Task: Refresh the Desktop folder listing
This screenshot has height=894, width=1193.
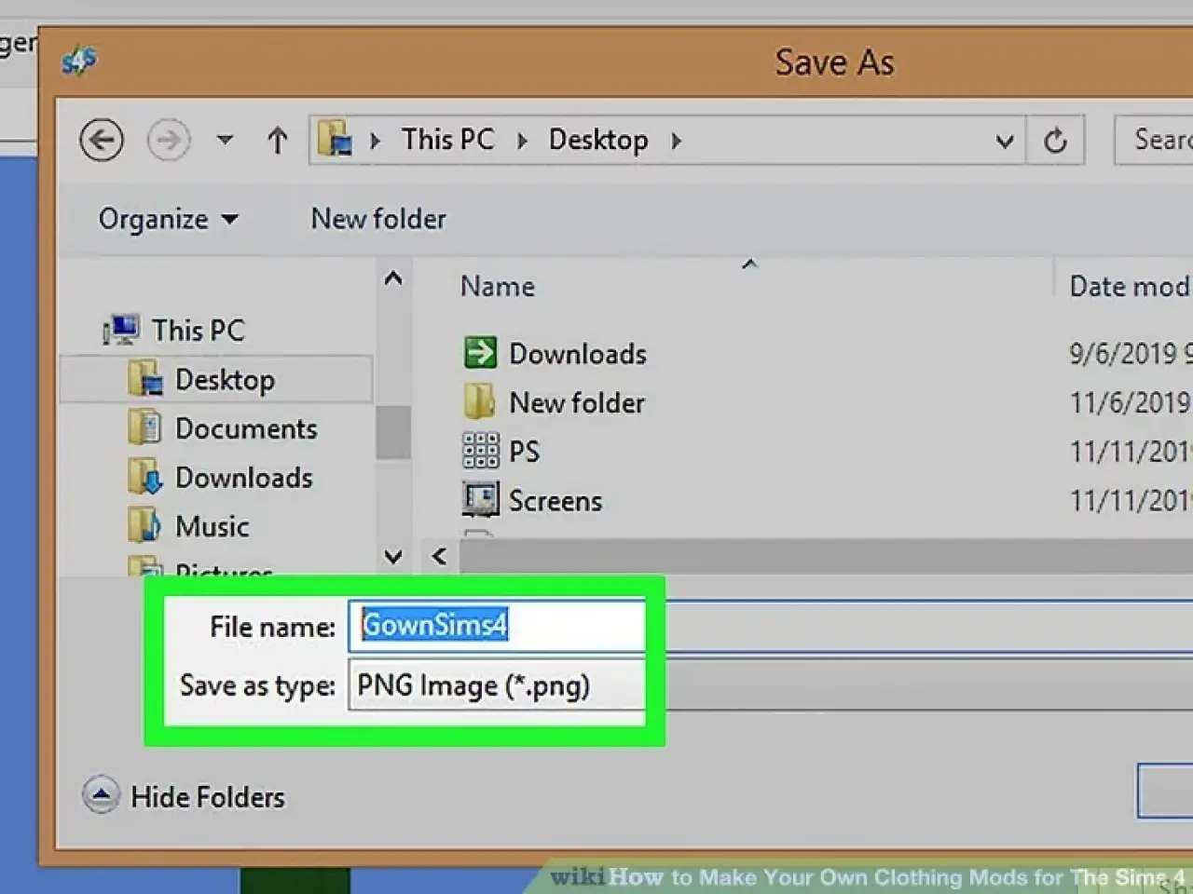Action: [x=1055, y=141]
